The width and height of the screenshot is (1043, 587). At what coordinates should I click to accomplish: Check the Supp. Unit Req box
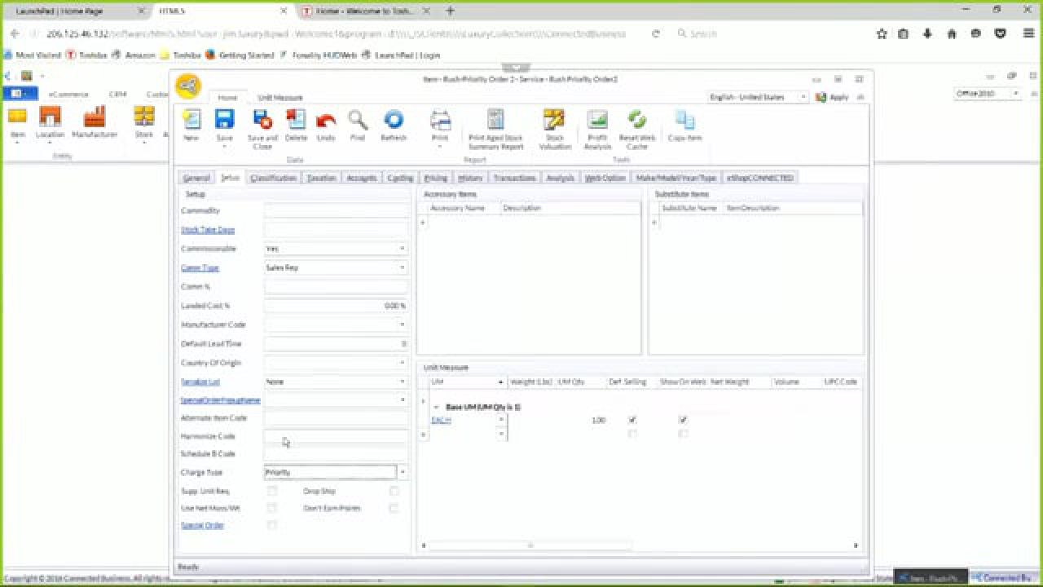click(271, 491)
